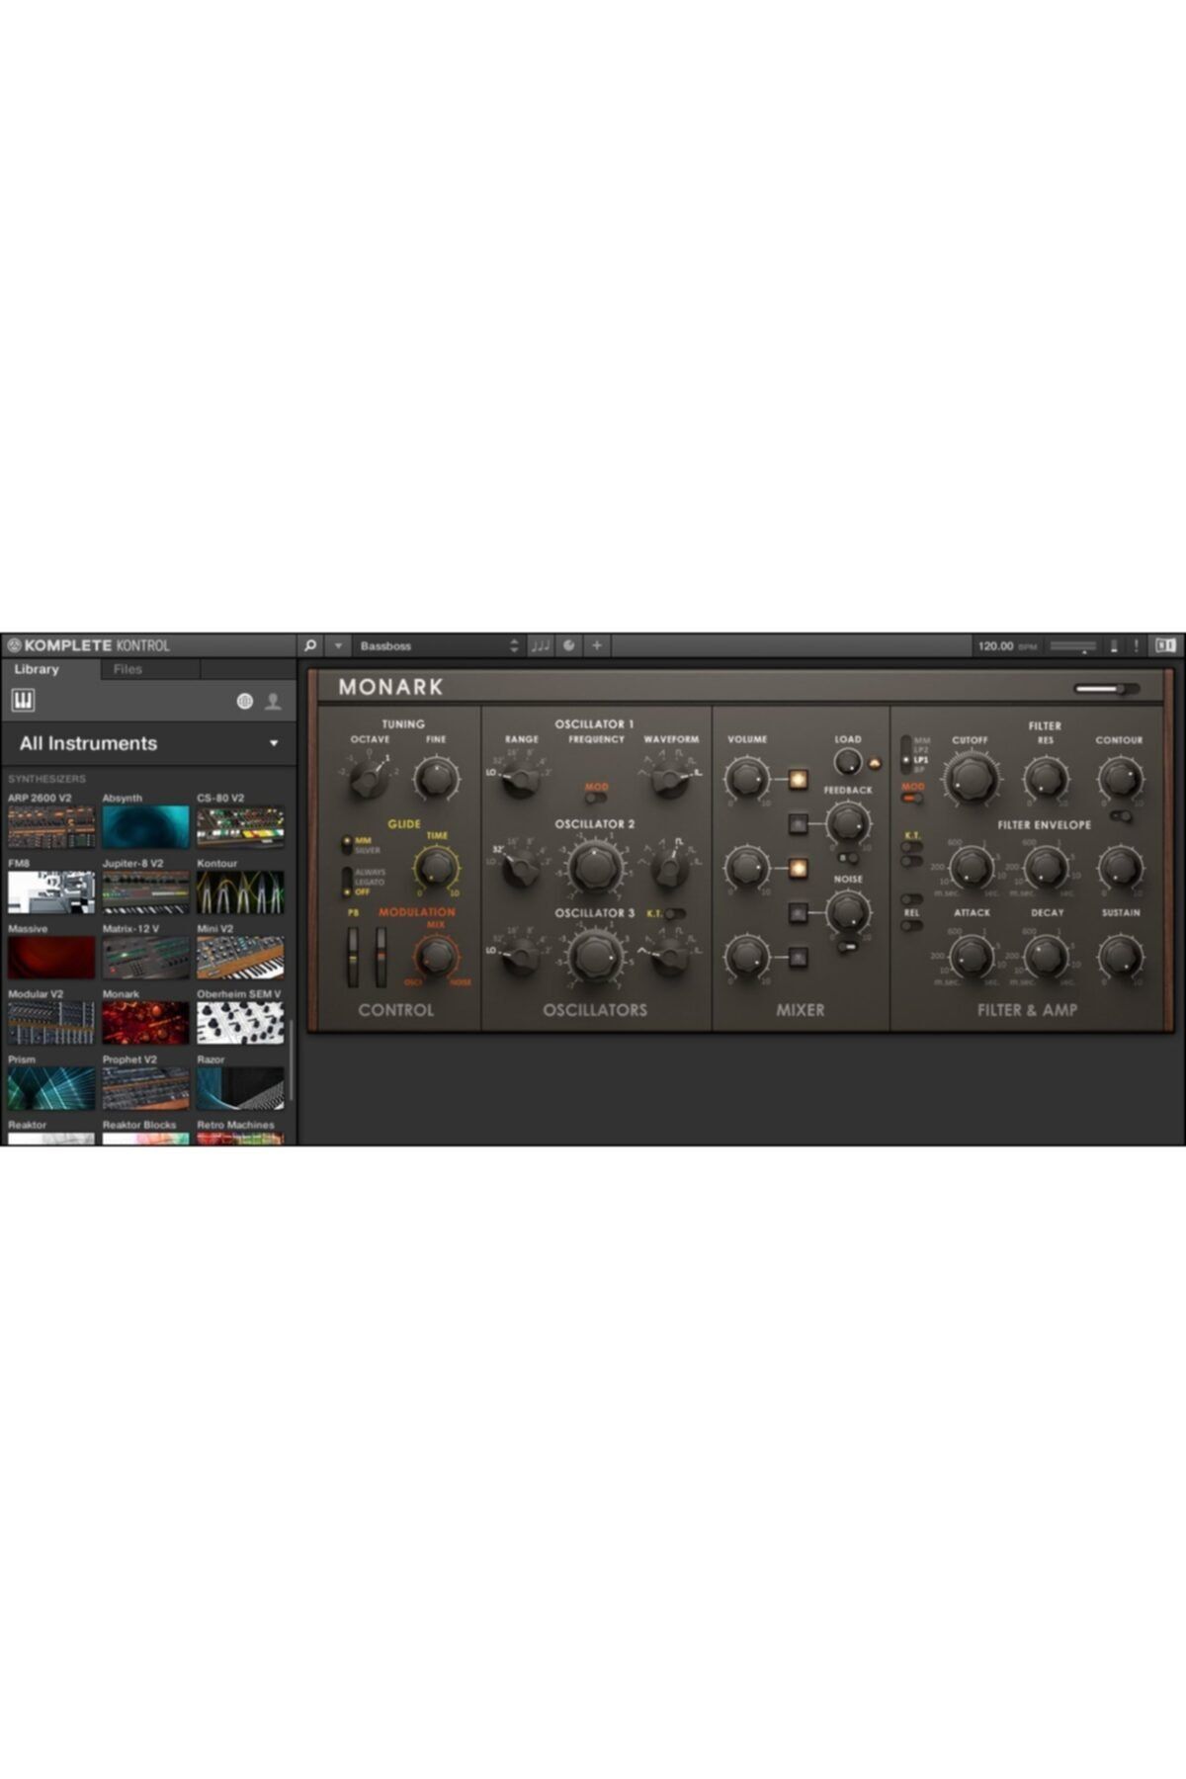Click the Tuning Fine knob
1186x1779 pixels.
[x=436, y=779]
